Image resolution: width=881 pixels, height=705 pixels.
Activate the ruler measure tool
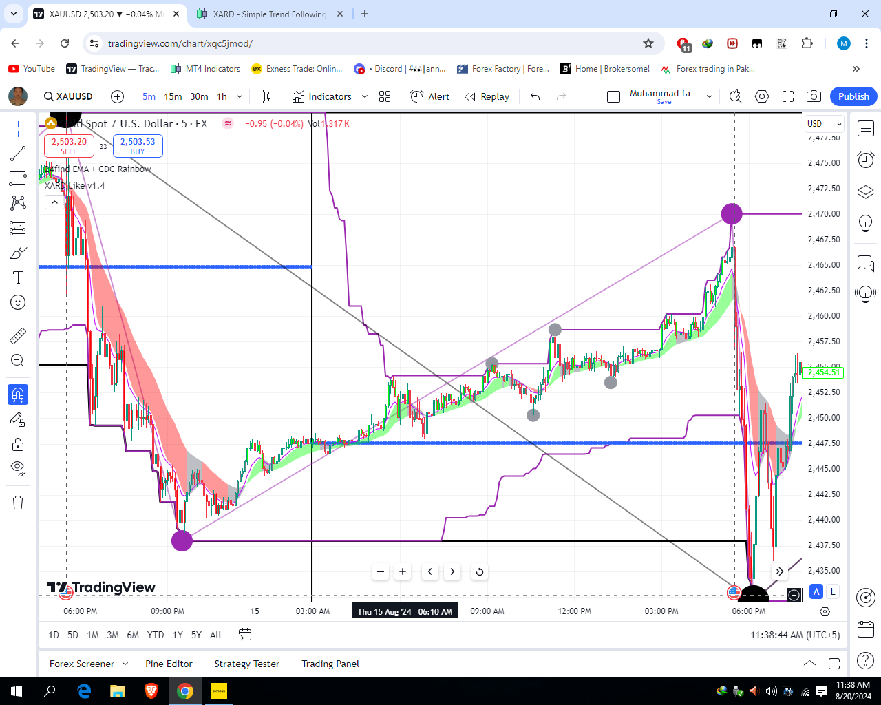(x=18, y=335)
